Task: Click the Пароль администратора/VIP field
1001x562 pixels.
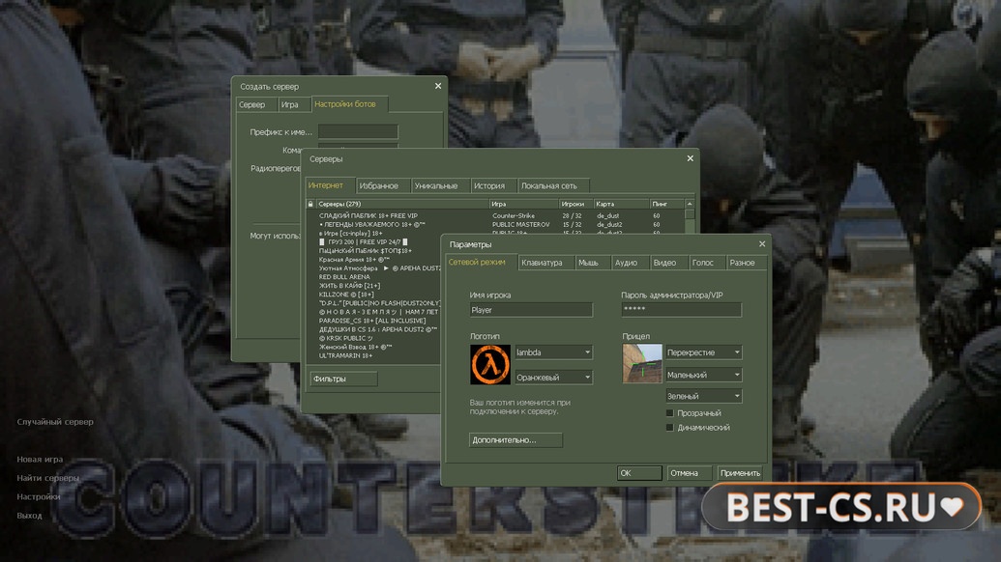Action: tap(681, 310)
